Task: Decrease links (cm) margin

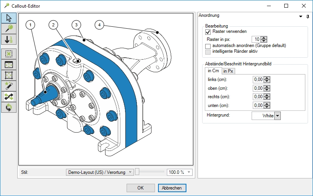Action: pos(267,81)
